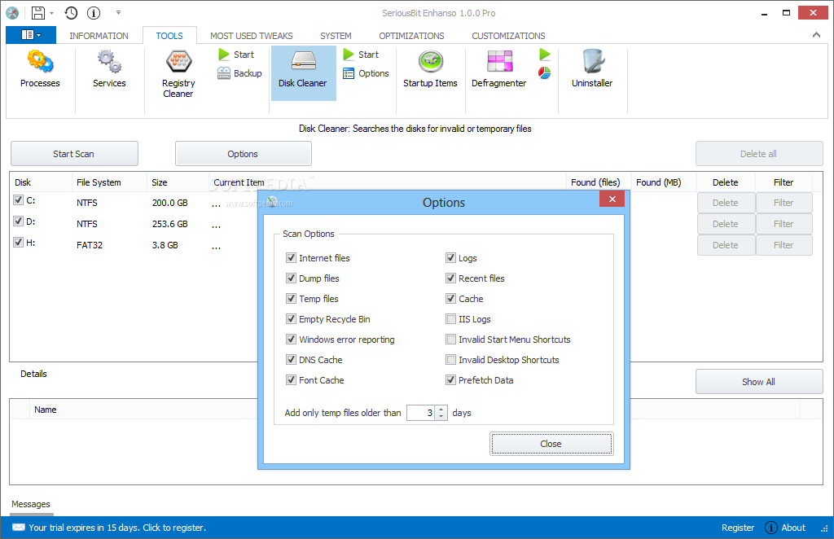Uncheck the Internet files option
This screenshot has width=834, height=539.
coord(291,258)
